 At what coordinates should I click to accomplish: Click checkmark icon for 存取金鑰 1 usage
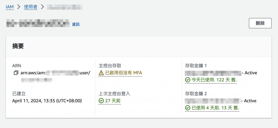point(187,80)
